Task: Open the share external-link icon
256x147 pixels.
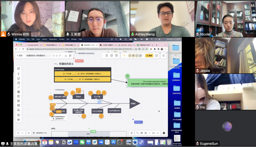Action: coord(156,56)
